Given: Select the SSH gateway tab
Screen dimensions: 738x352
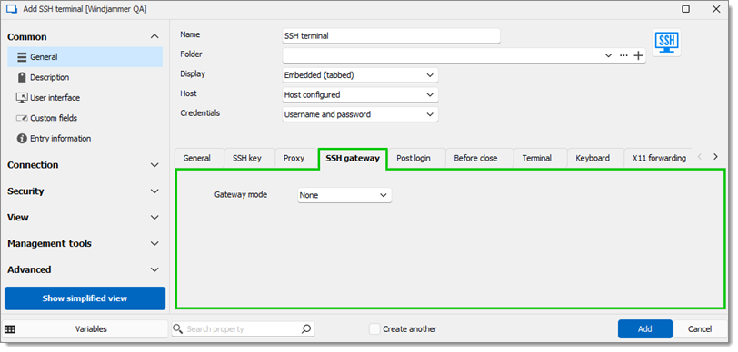Looking at the screenshot, I should pyautogui.click(x=353, y=159).
